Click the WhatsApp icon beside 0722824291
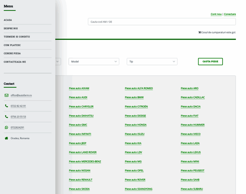This screenshot has height=194, width=246. [6, 127]
